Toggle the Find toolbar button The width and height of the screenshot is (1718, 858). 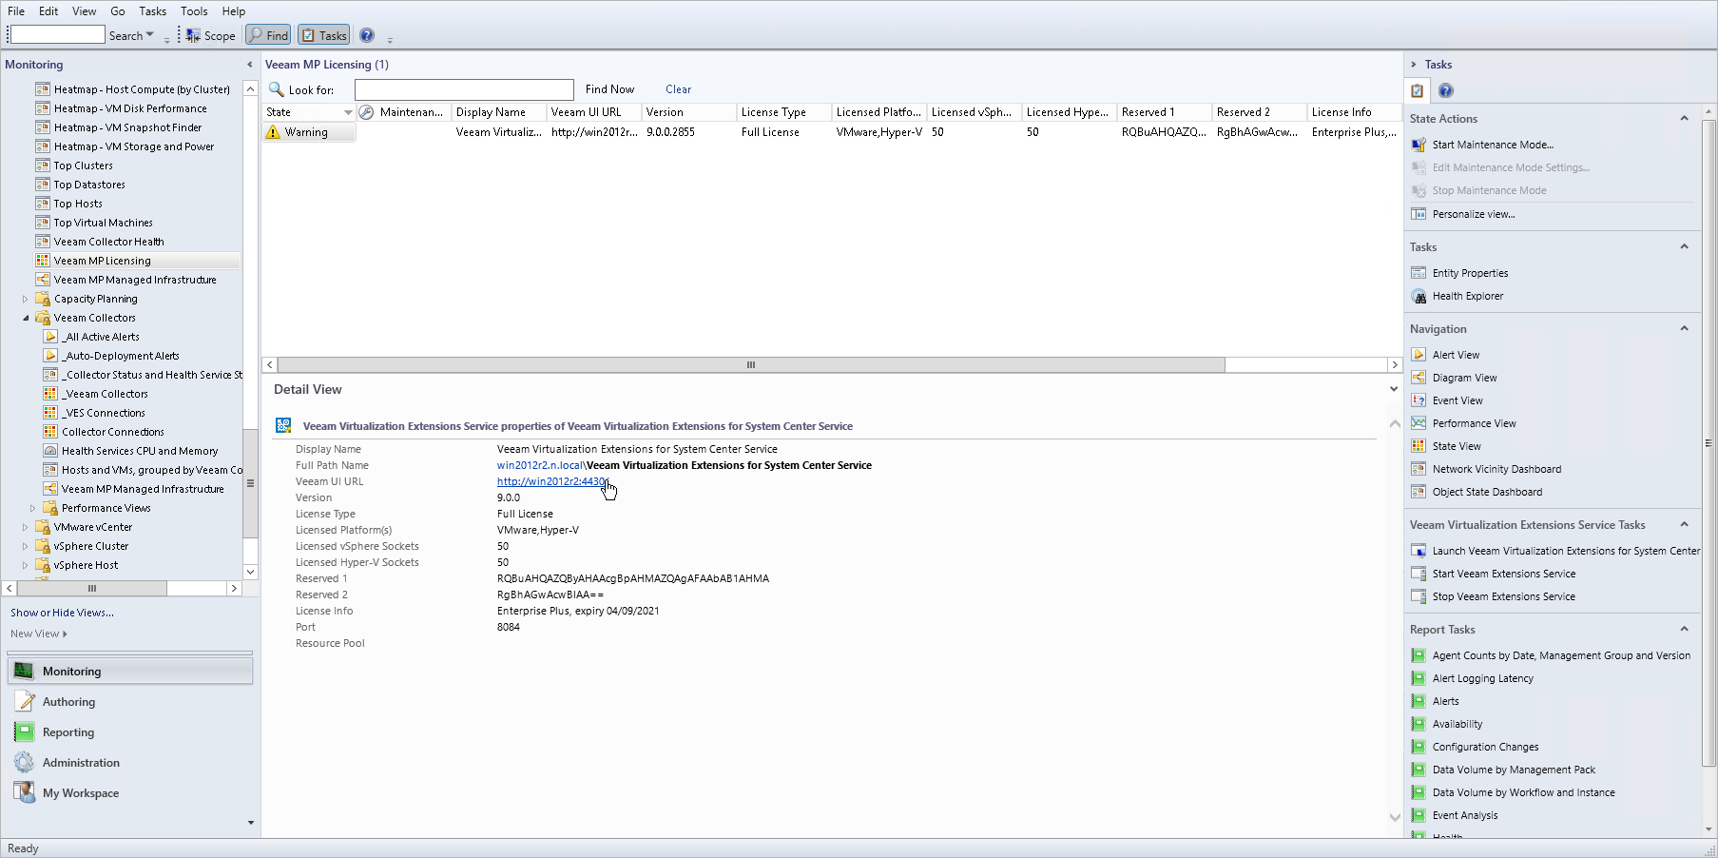pyautogui.click(x=268, y=35)
